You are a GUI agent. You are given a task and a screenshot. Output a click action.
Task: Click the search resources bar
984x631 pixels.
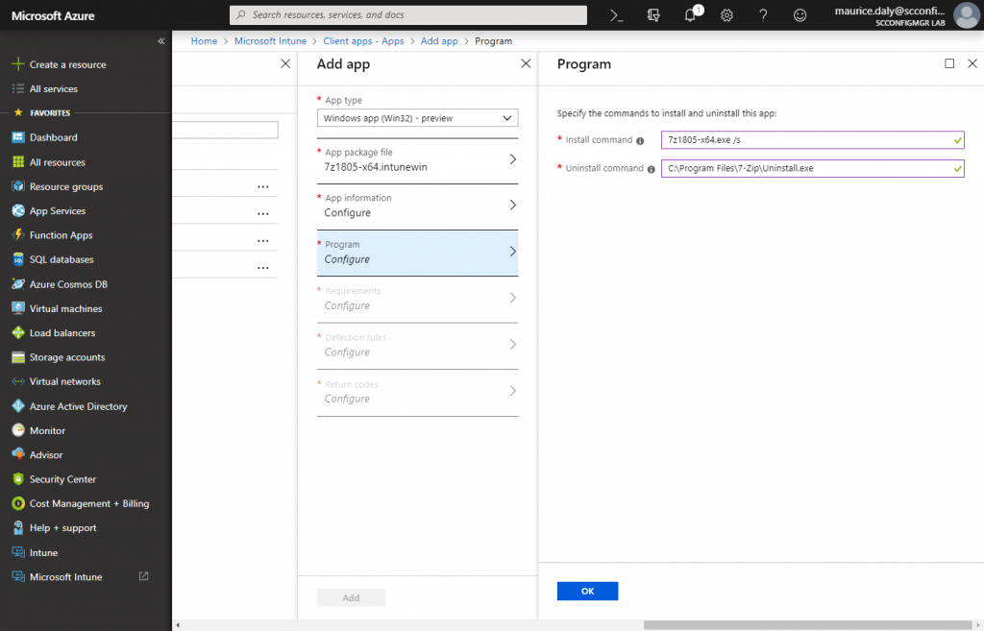pyautogui.click(x=407, y=14)
